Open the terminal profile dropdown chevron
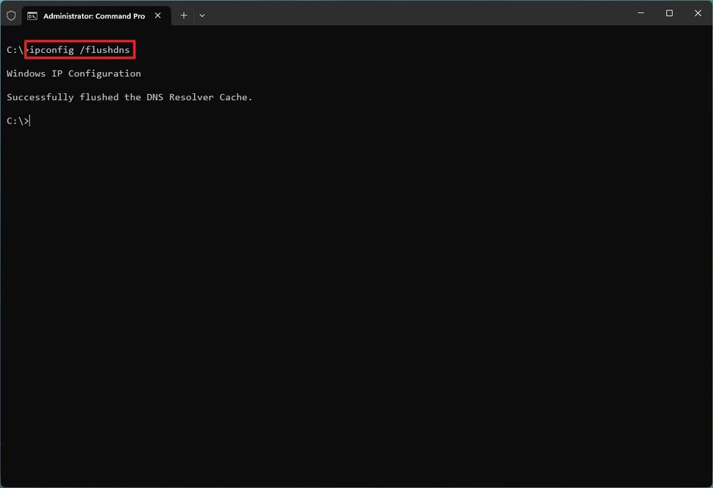 pyautogui.click(x=201, y=15)
